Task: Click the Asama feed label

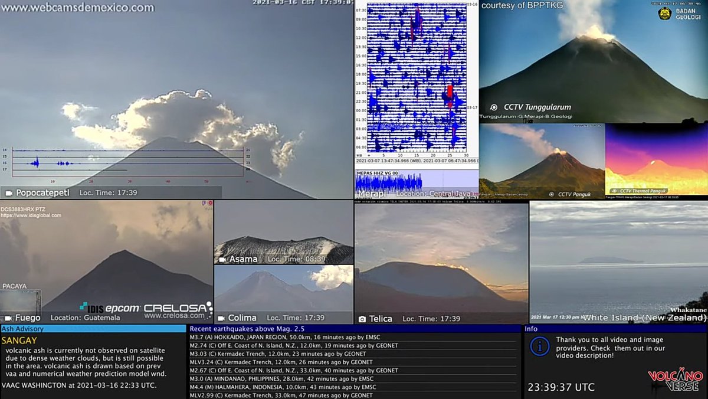Action: click(x=243, y=260)
